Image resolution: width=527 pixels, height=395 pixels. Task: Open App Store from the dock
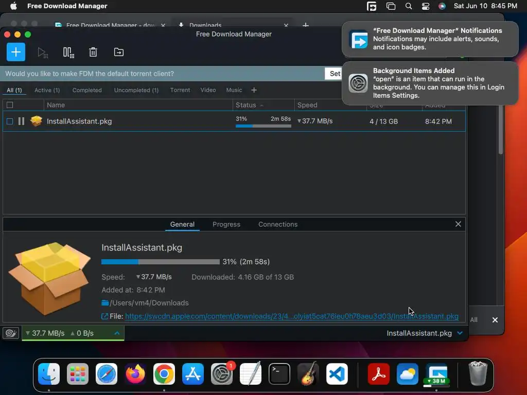coord(193,374)
